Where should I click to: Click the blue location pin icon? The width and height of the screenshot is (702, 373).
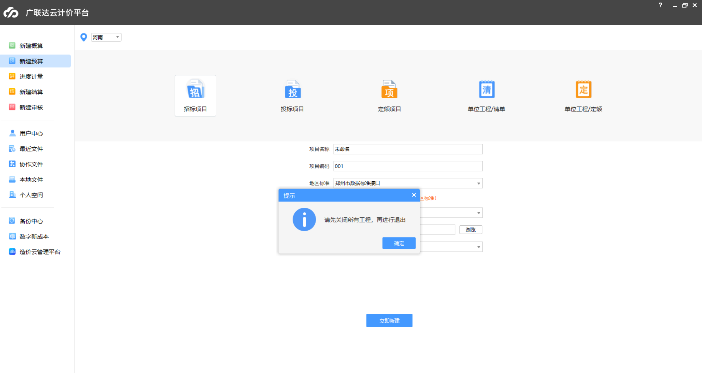[x=84, y=37]
